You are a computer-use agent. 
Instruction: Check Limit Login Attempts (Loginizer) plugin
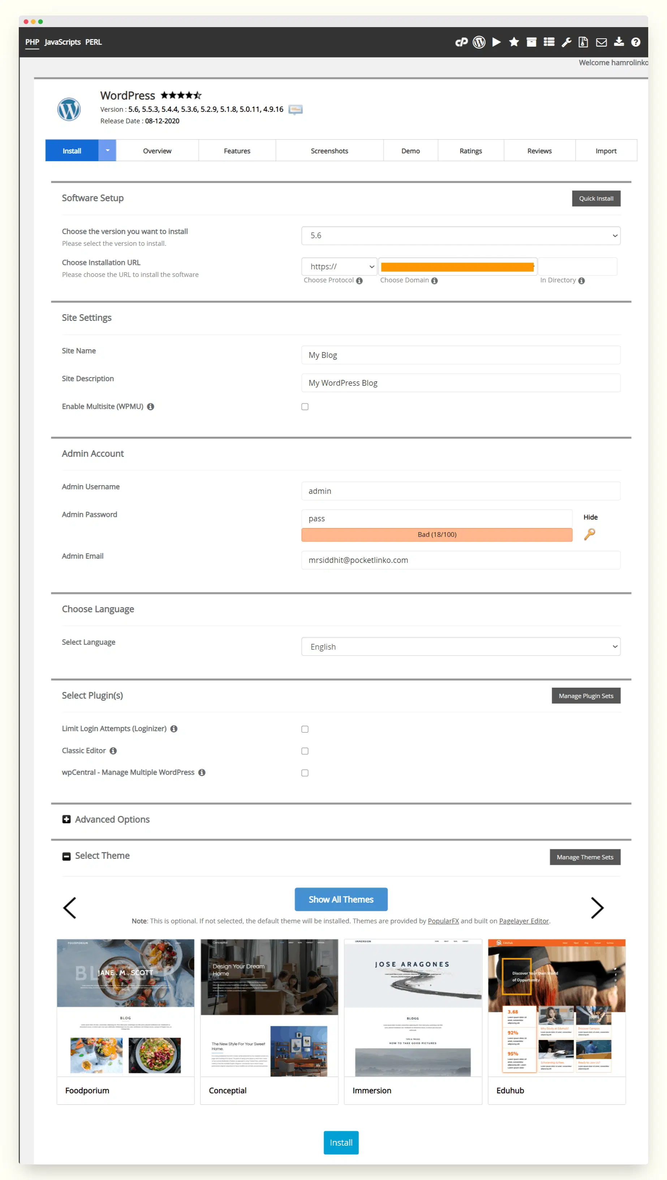tap(305, 729)
